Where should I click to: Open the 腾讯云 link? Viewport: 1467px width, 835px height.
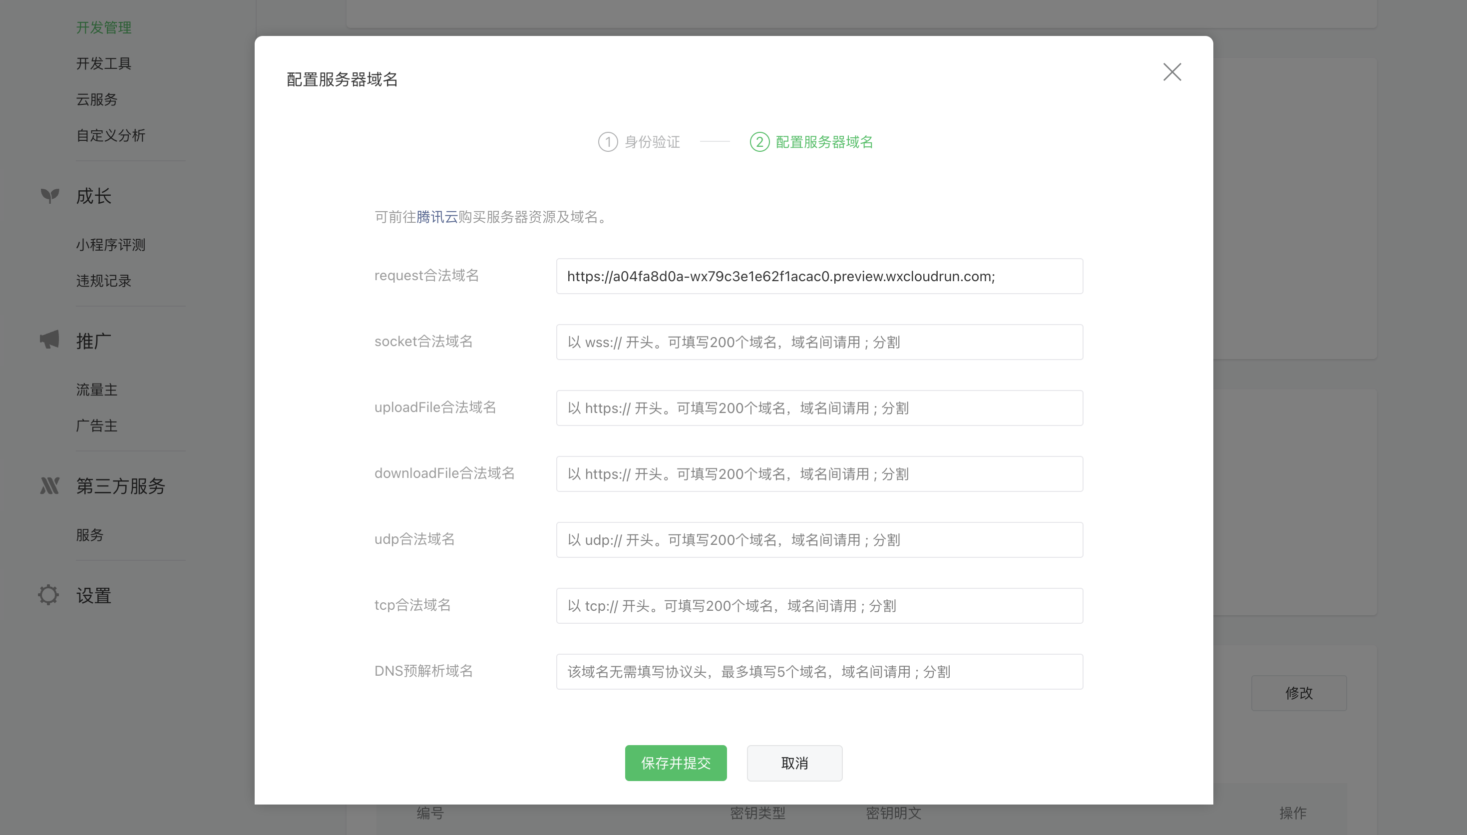(437, 217)
